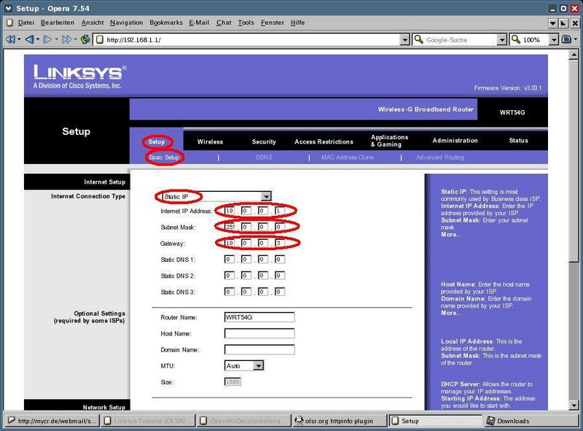This screenshot has width=583, height=431.
Task: Click the Opera window menu icon in title bar
Action: pos(8,8)
